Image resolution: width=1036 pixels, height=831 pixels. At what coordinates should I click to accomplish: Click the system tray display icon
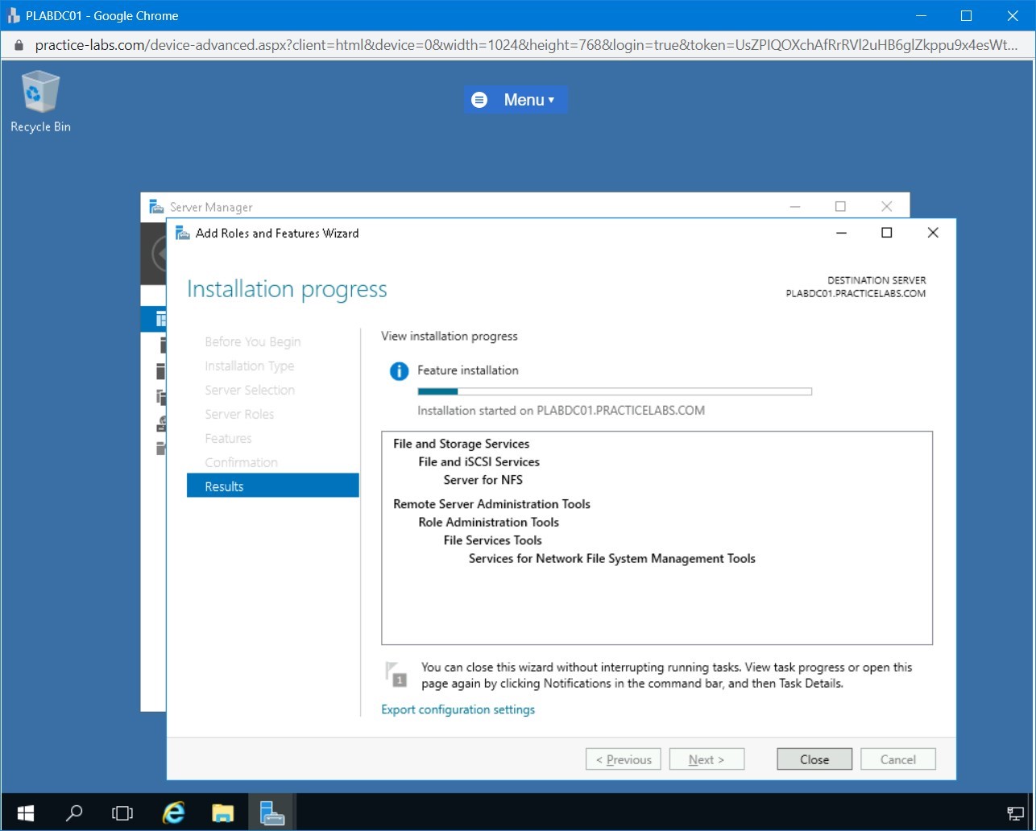(x=1016, y=813)
